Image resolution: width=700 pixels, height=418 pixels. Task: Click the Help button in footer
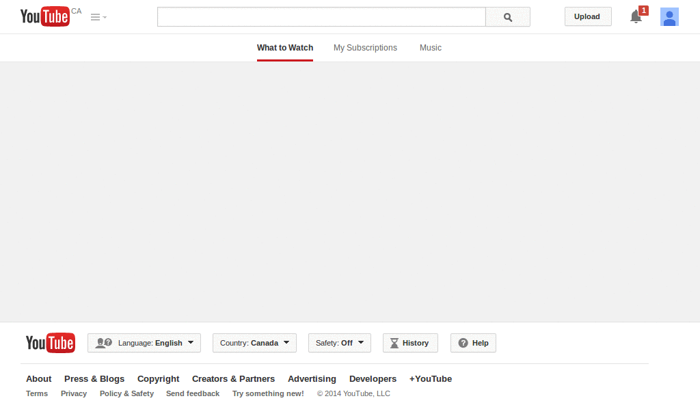(x=473, y=343)
